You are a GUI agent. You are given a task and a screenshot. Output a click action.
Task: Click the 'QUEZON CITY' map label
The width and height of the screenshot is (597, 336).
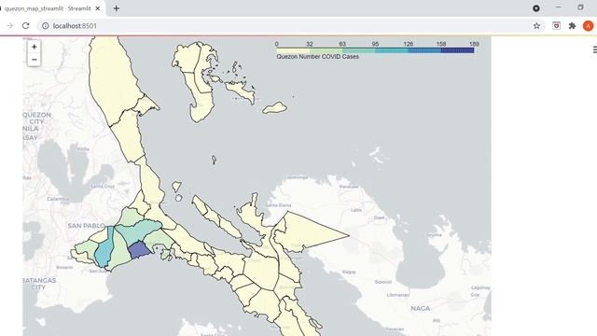[x=36, y=119]
